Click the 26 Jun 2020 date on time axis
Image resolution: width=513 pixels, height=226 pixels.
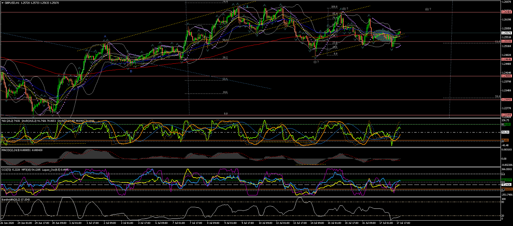pos(8,223)
